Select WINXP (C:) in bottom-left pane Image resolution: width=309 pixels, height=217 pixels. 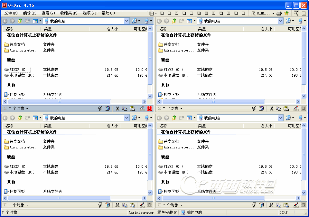point(16,166)
